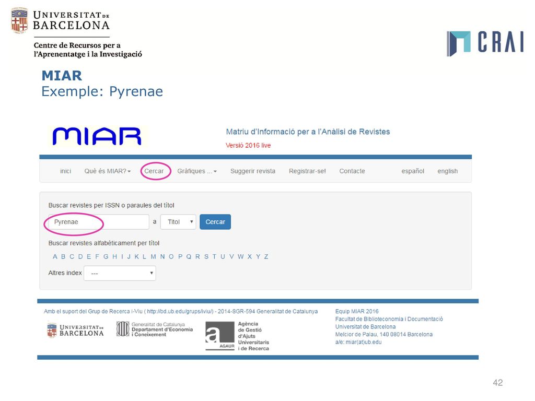
Task: Click the Universitat de Barcelona footer logo
Action: tap(75, 331)
